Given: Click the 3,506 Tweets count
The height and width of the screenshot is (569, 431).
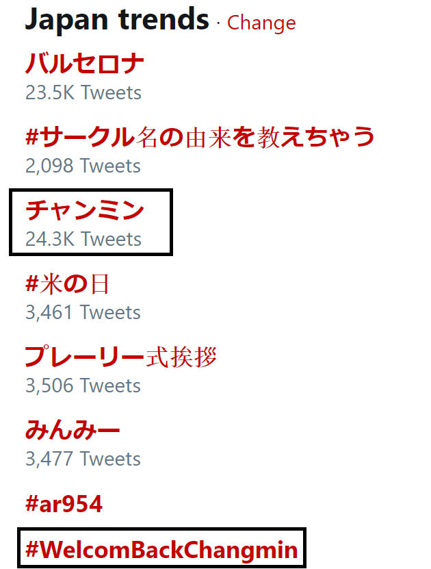Looking at the screenshot, I should point(83,385).
